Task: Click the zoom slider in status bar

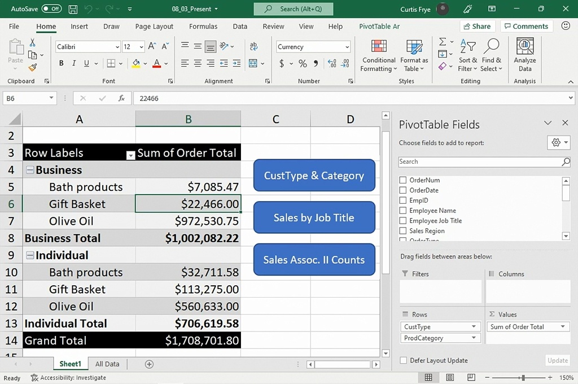Action: pos(523,378)
